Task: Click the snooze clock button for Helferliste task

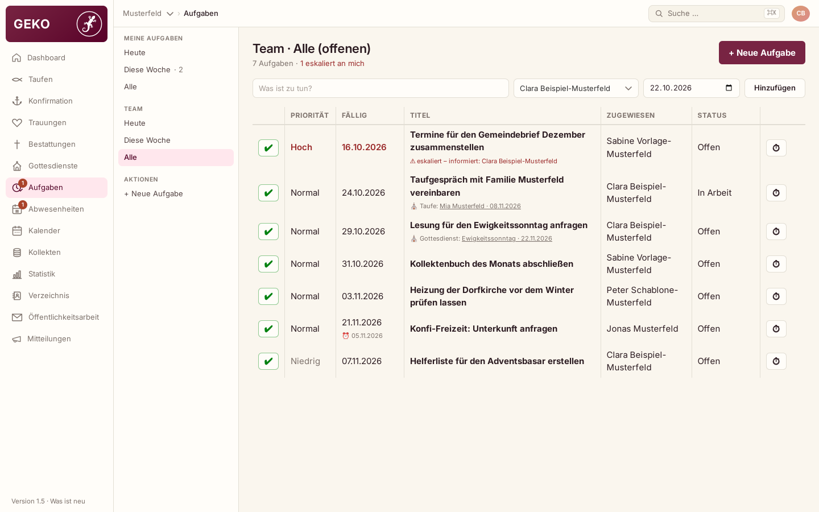Action: point(776,361)
